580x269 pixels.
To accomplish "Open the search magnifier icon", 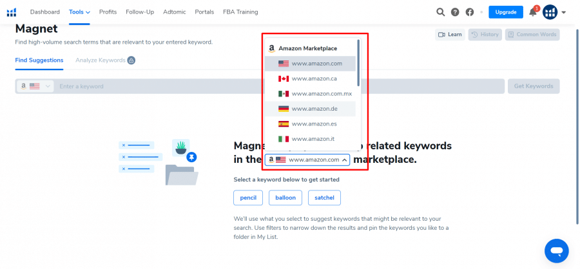I will pyautogui.click(x=440, y=12).
